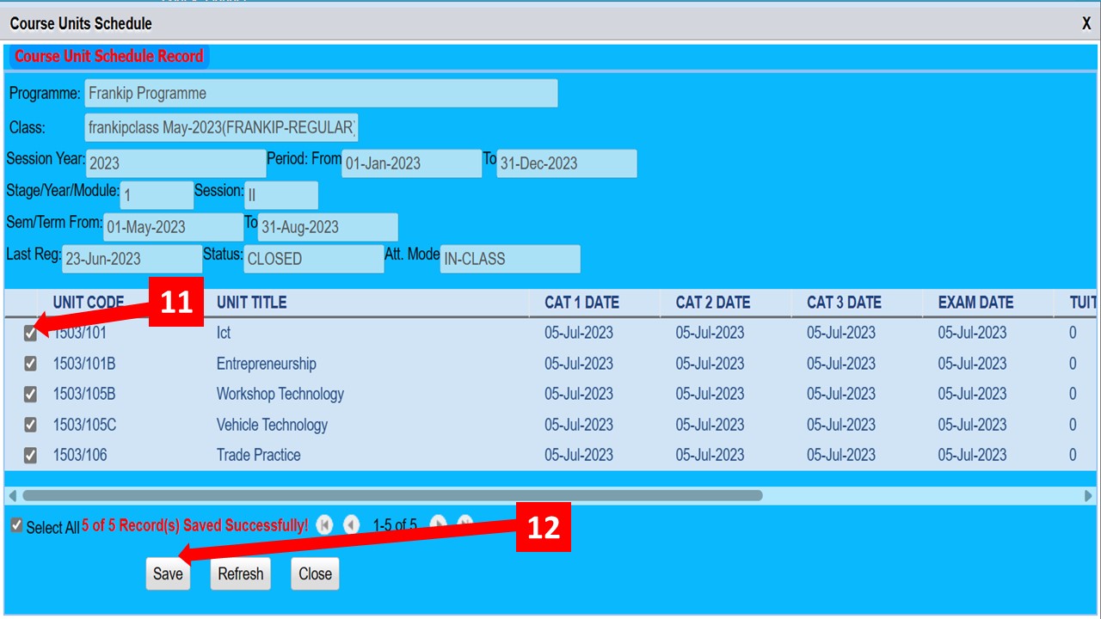Open the Course Unit Schedule Record tab
The image size is (1101, 619).
pyautogui.click(x=109, y=57)
